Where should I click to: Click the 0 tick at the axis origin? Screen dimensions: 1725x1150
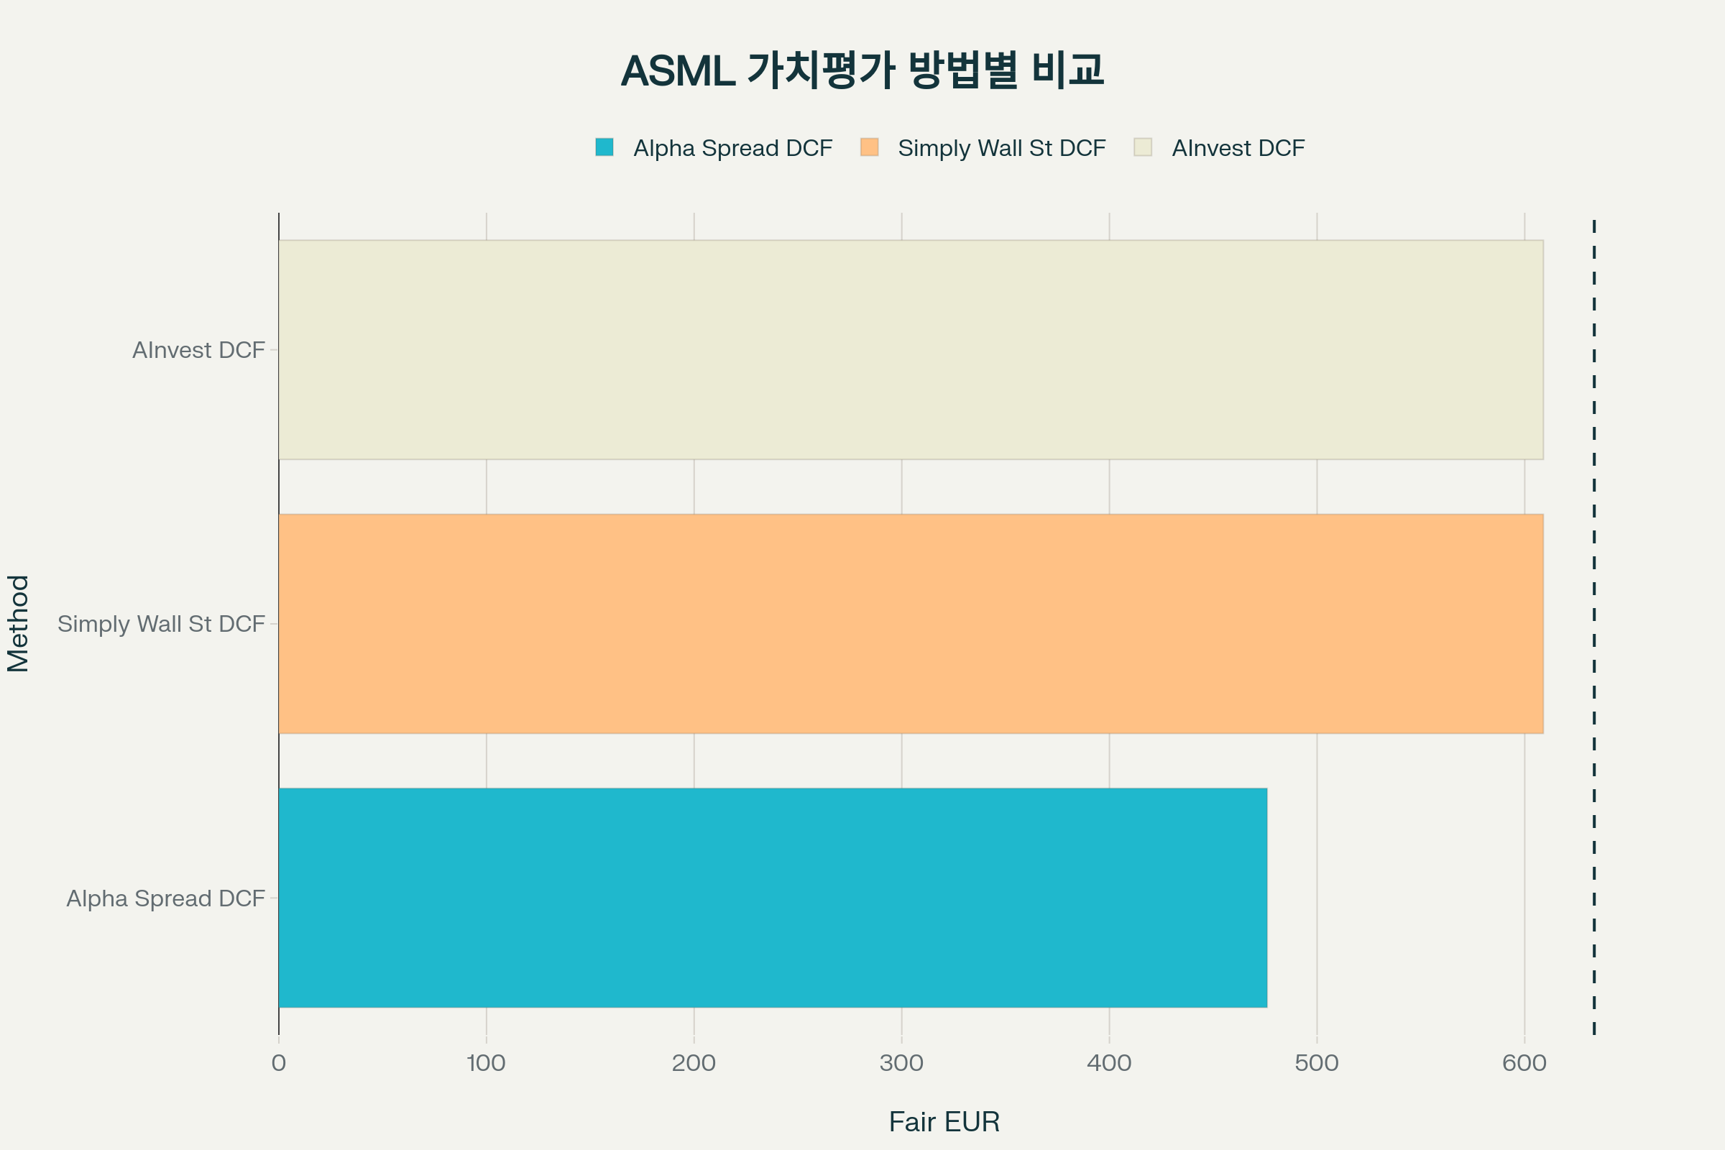pyautogui.click(x=279, y=1061)
